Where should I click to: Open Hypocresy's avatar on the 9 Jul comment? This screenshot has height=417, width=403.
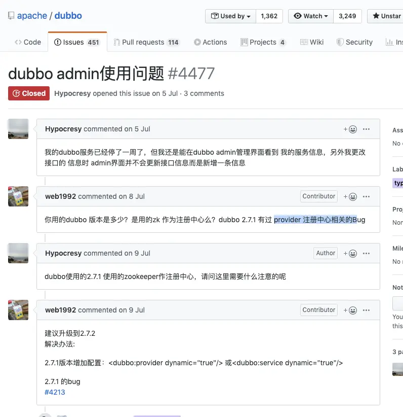pos(18,253)
